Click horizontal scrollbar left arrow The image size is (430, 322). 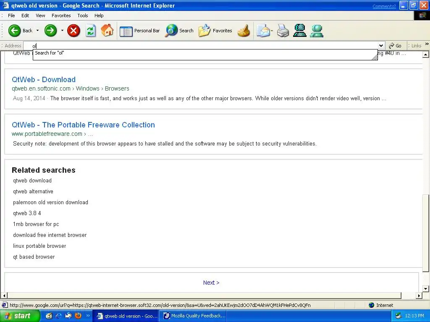point(4,296)
